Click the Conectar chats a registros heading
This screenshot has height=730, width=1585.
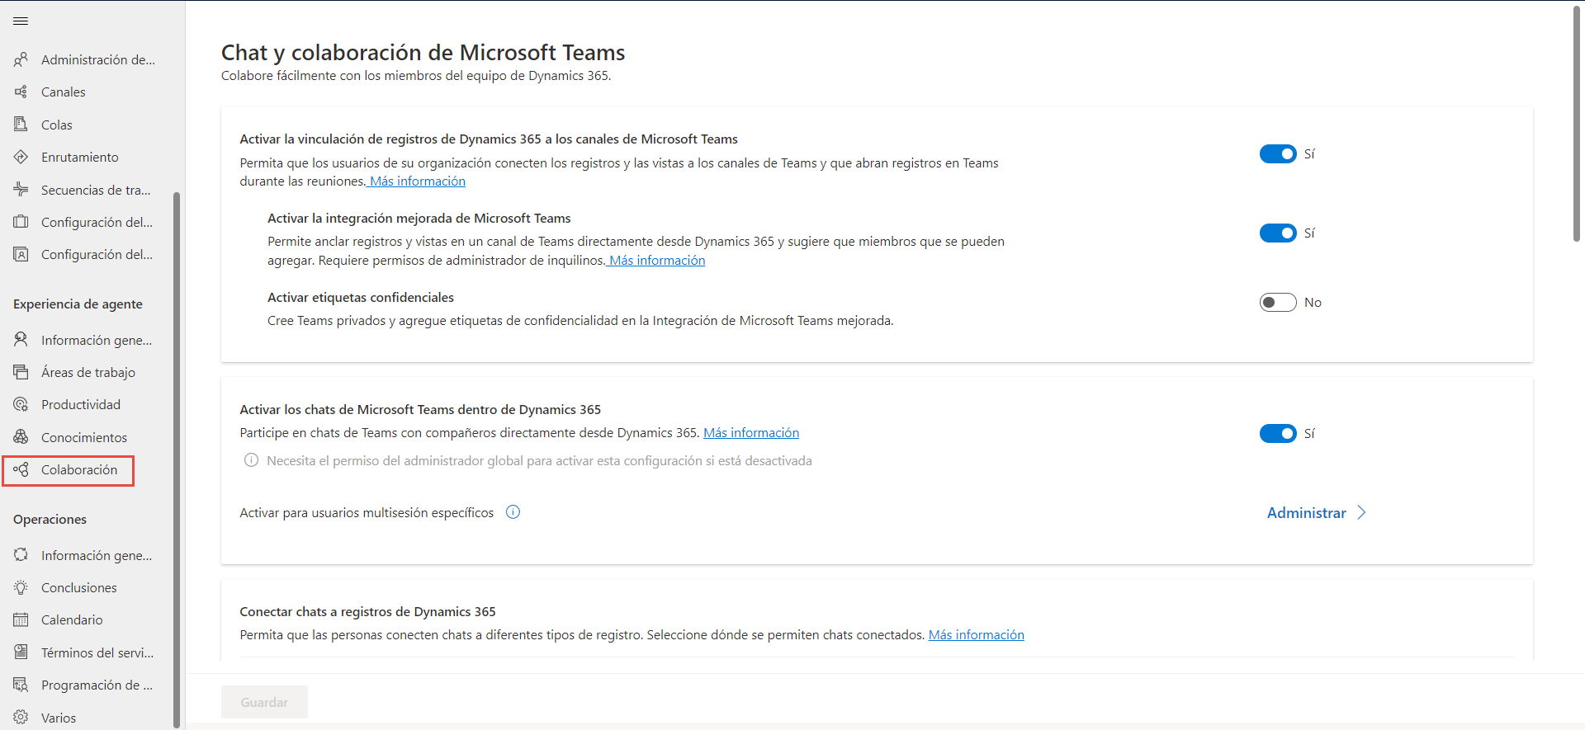click(x=367, y=612)
